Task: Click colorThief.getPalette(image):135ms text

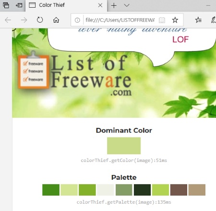Action: tap(124, 202)
